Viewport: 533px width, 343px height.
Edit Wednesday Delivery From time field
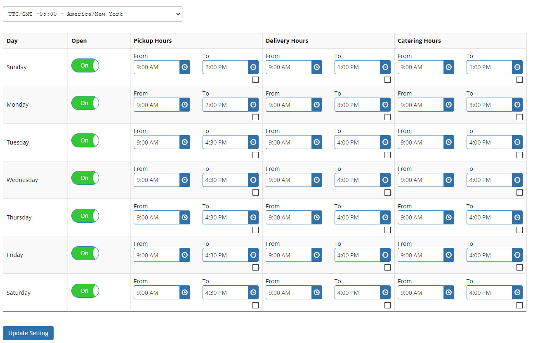point(289,180)
